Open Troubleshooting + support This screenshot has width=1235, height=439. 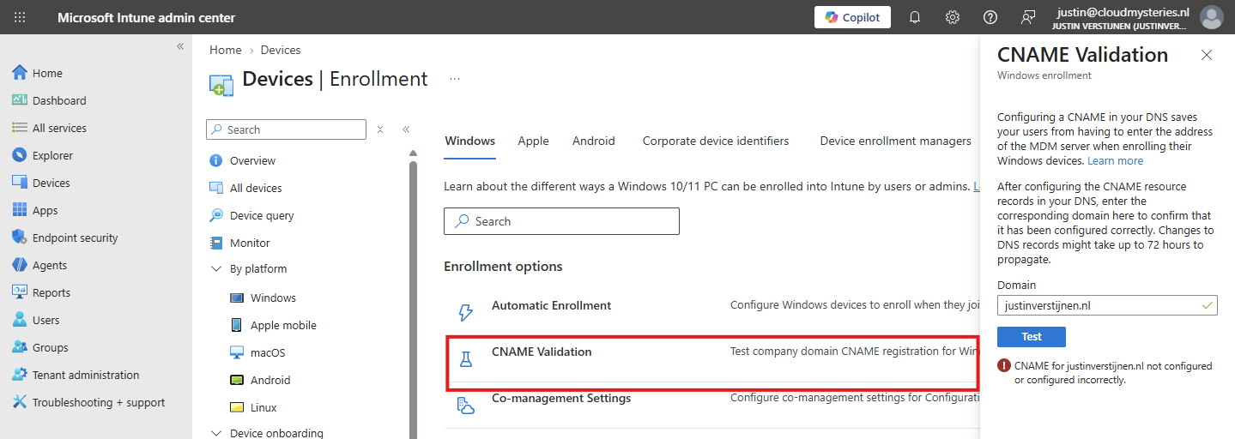click(99, 402)
